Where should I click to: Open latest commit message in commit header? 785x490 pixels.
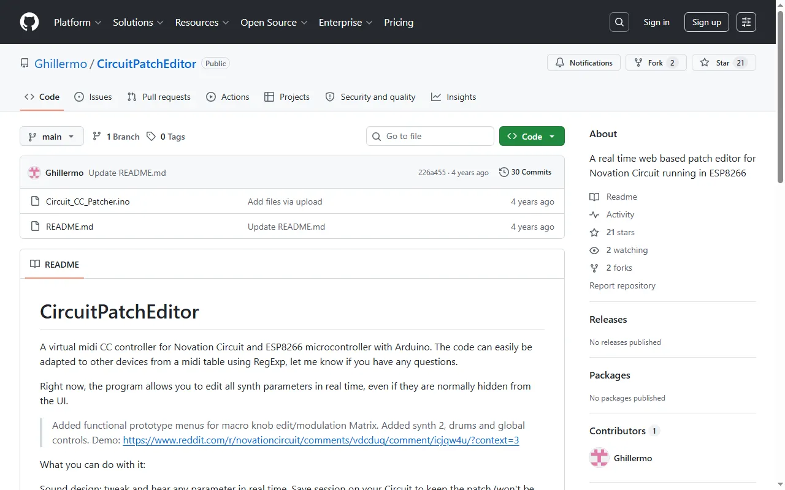click(127, 173)
